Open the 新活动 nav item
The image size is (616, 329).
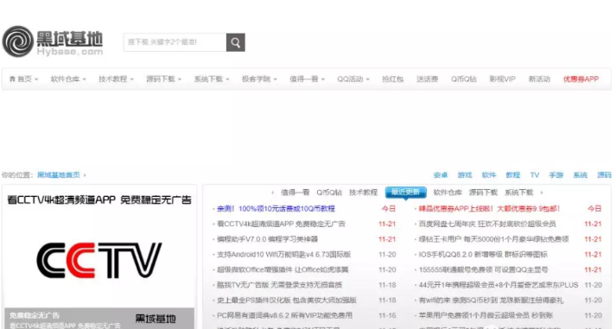[539, 79]
